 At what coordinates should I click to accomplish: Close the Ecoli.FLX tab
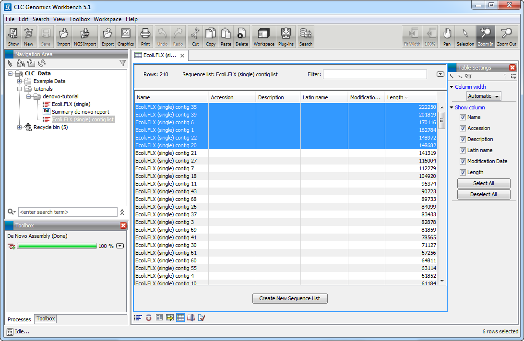pos(182,56)
